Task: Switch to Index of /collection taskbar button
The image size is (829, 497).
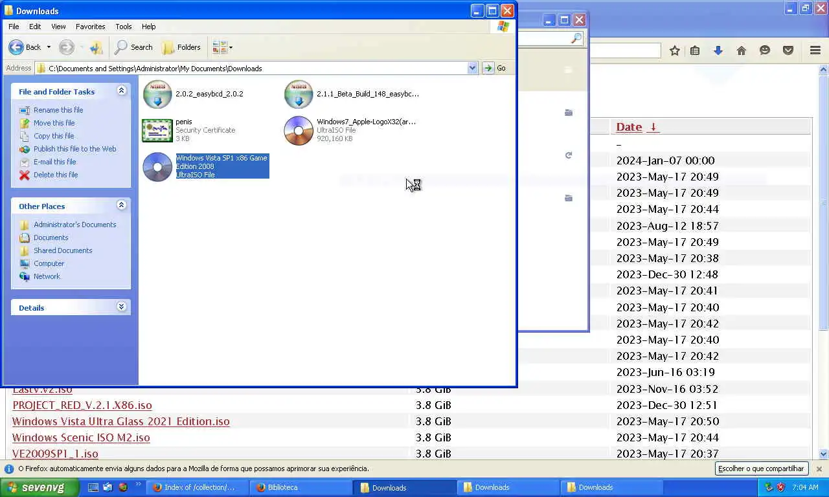Action: (197, 487)
